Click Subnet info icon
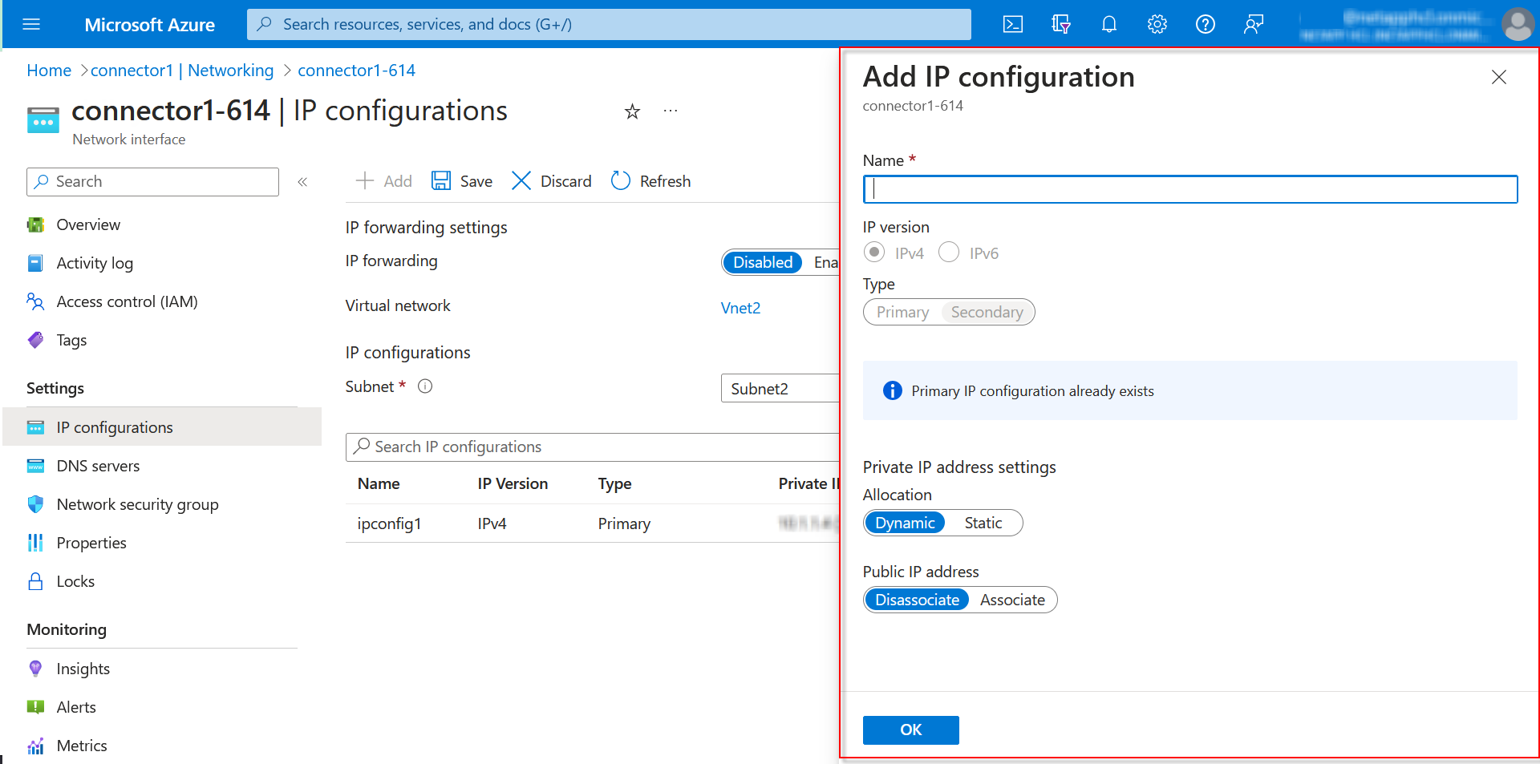1540x764 pixels. pos(425,386)
